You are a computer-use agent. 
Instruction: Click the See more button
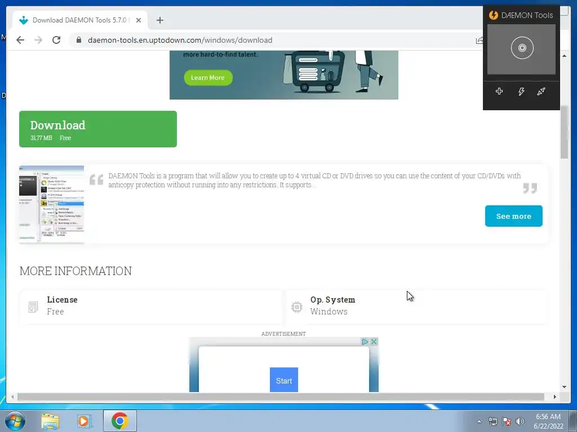(514, 216)
